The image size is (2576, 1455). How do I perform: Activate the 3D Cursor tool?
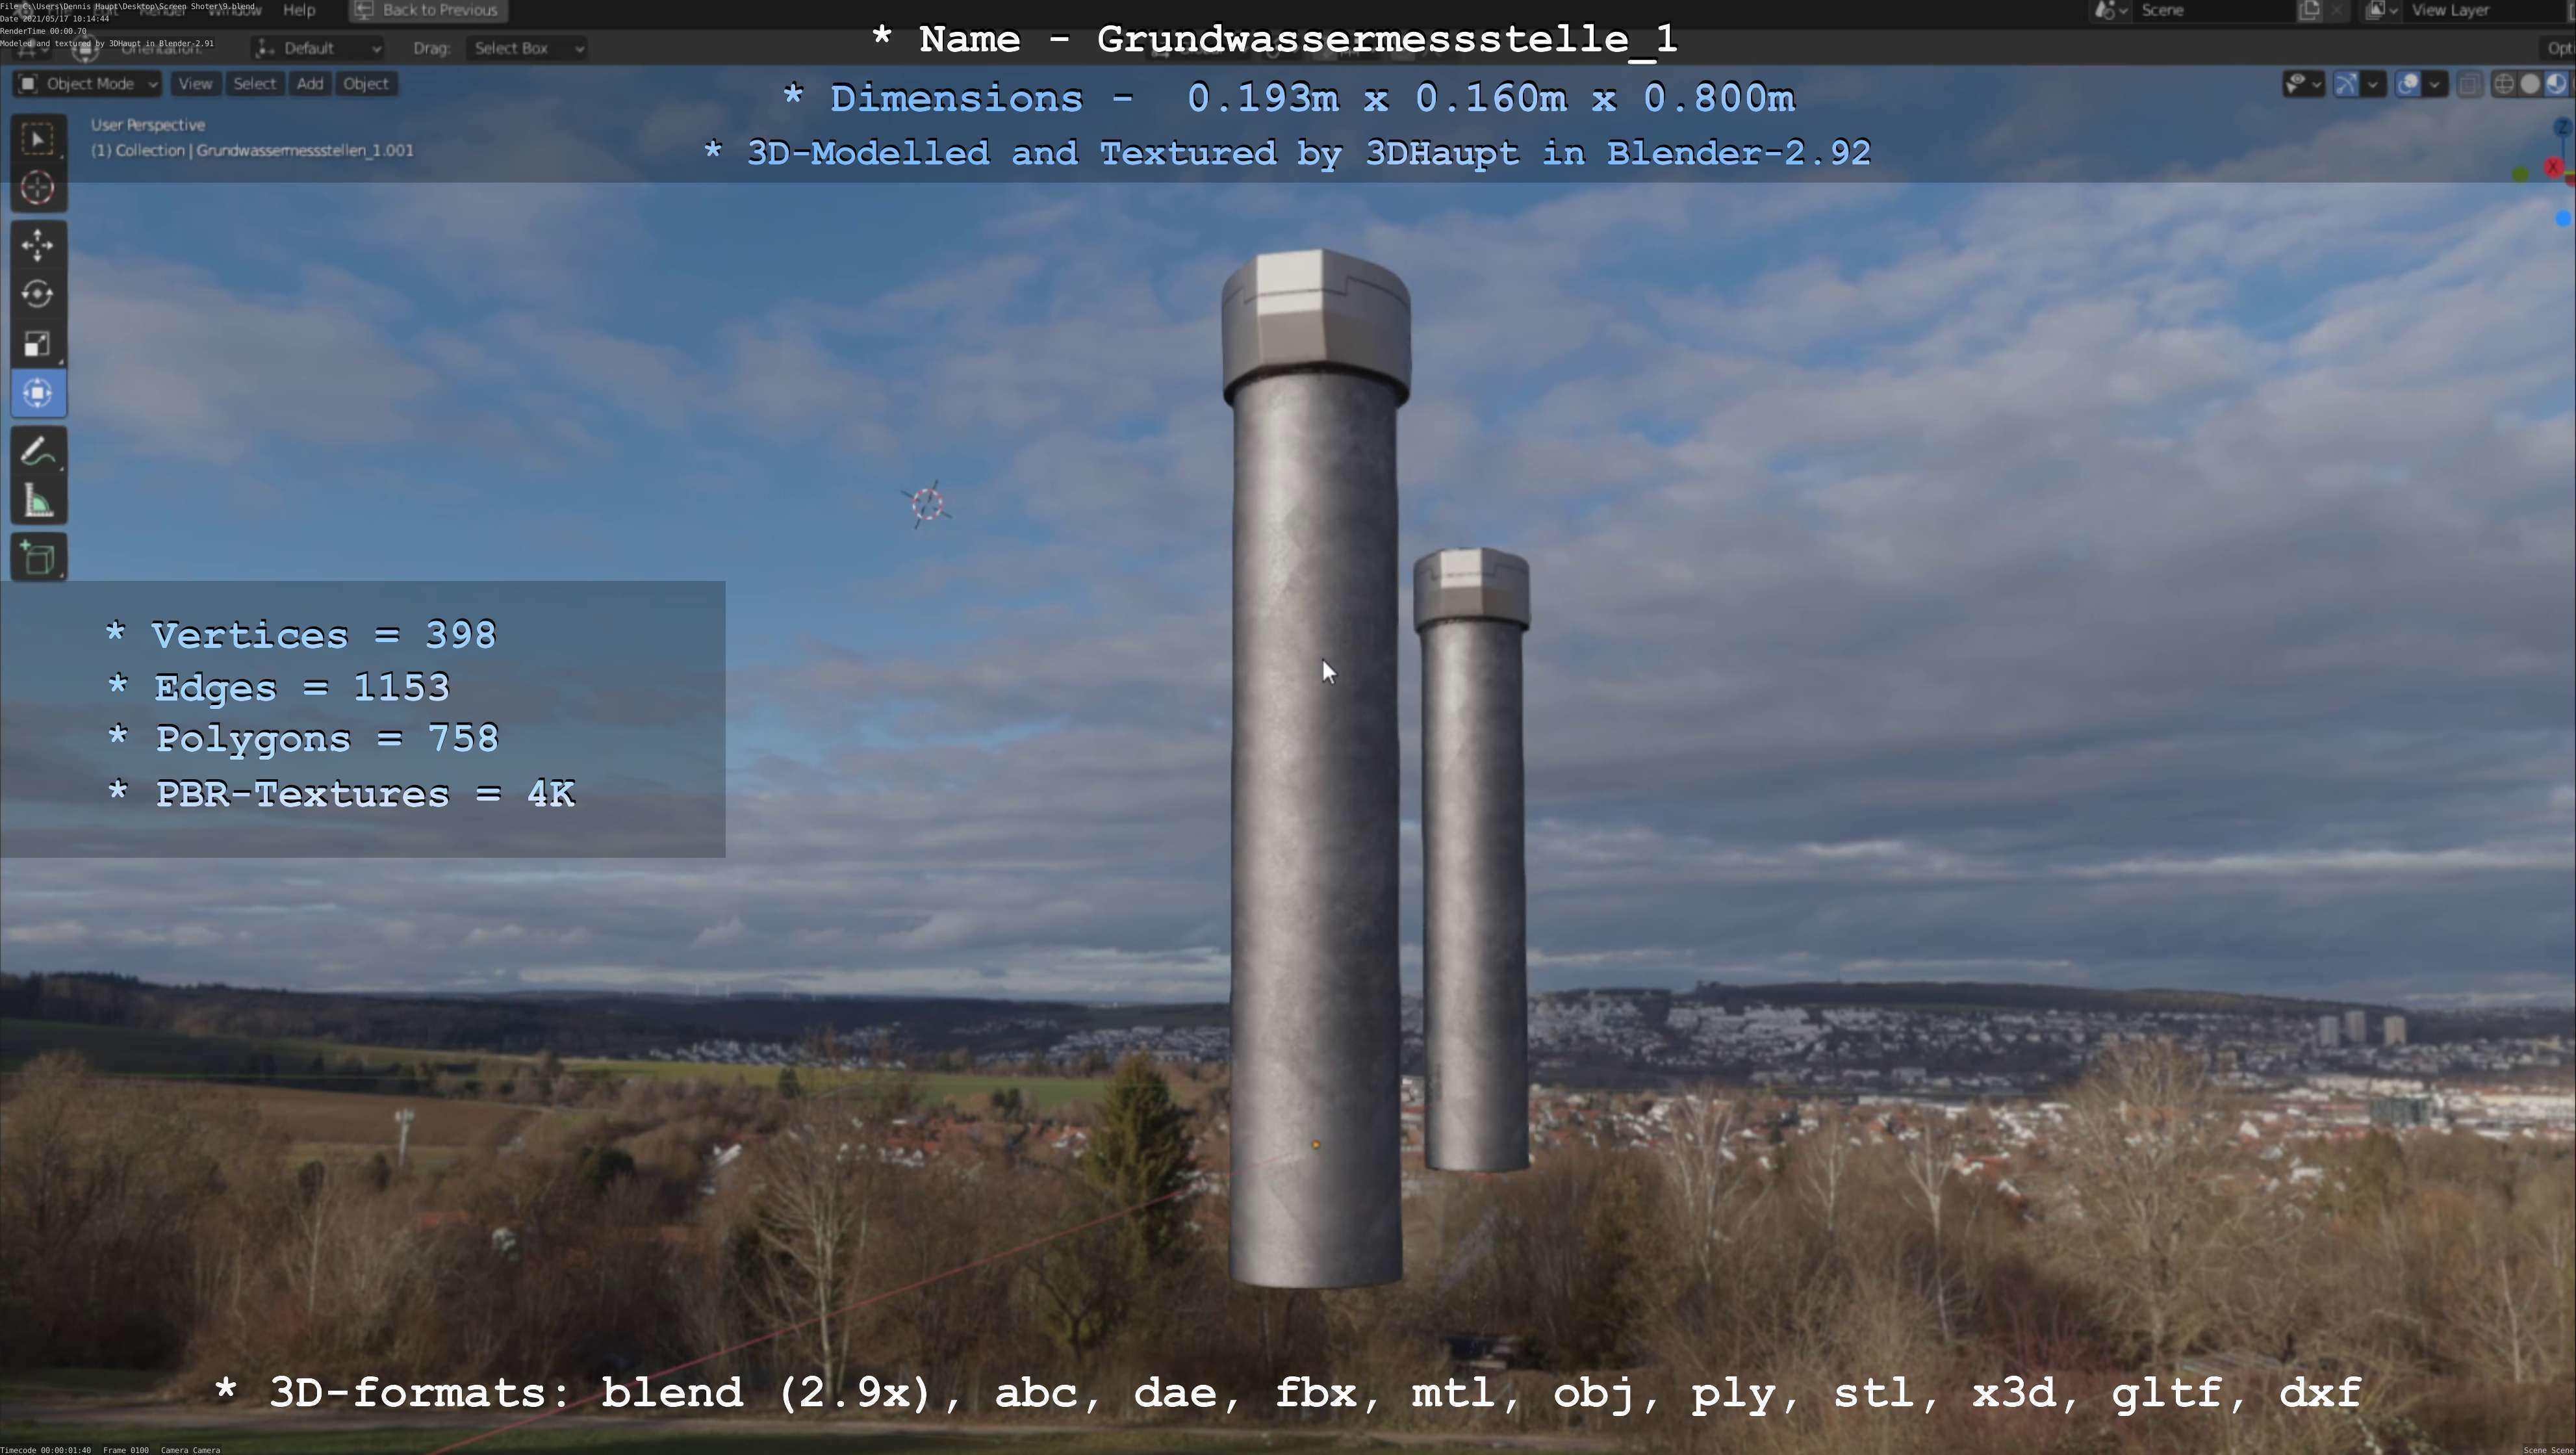point(38,188)
